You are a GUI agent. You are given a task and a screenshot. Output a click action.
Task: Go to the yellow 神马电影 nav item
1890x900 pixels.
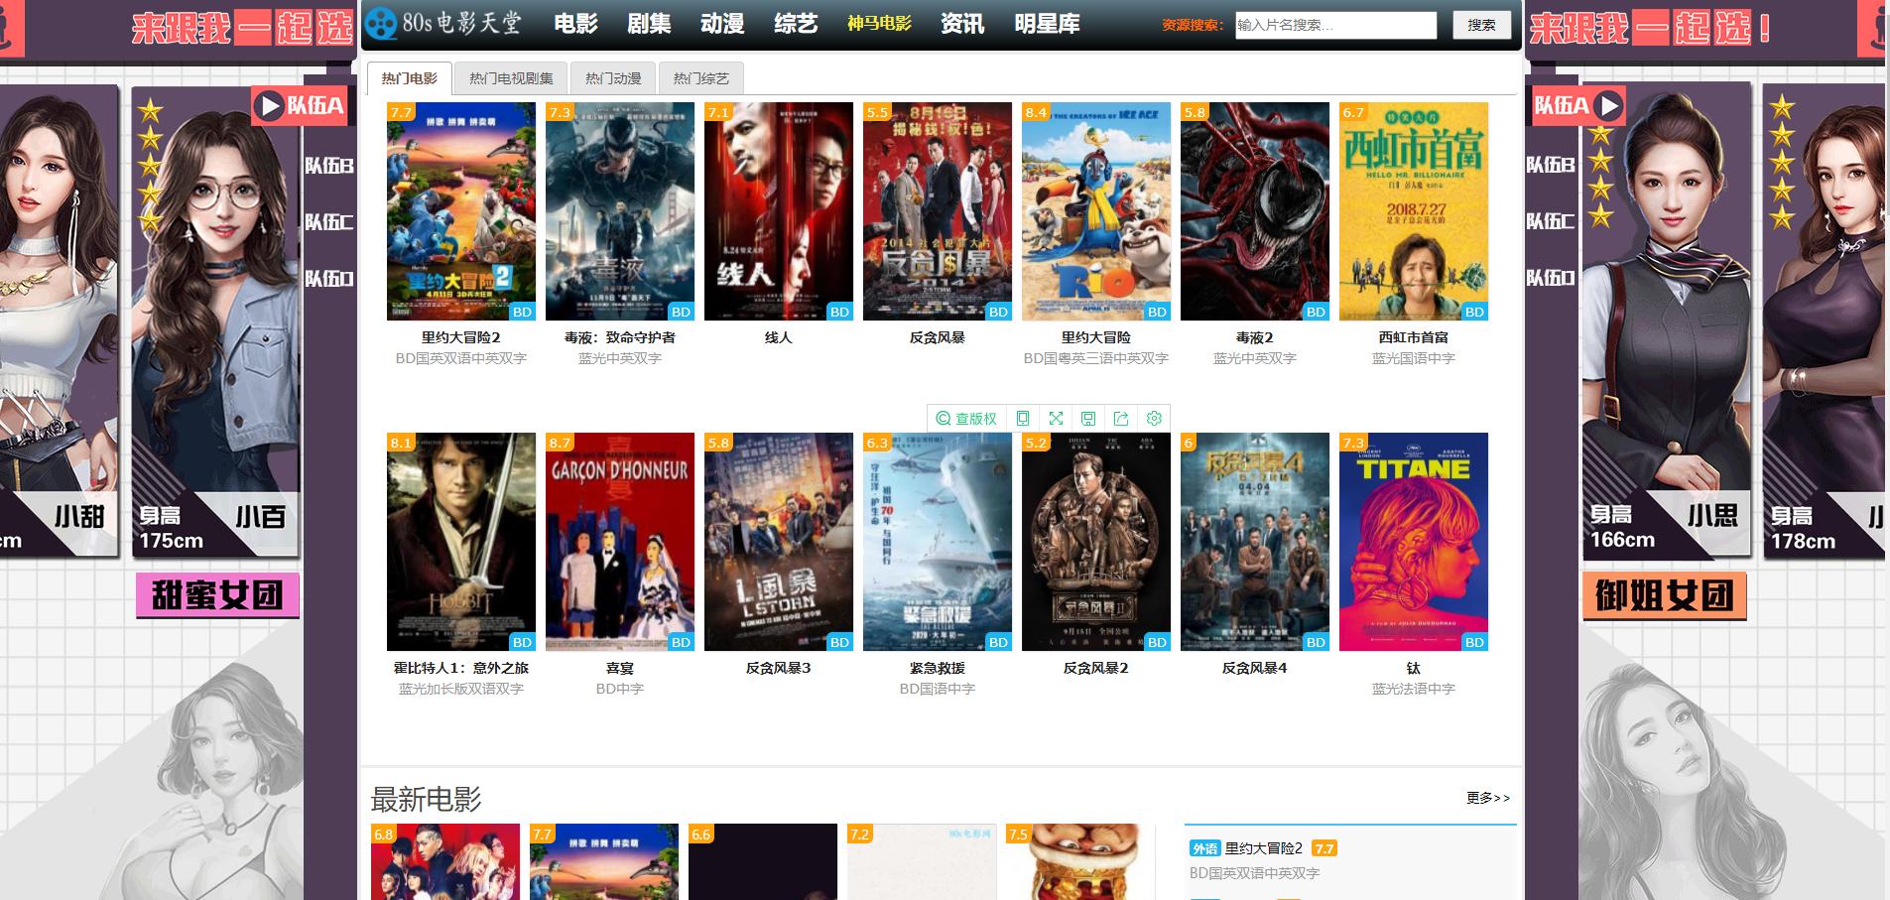click(x=879, y=24)
